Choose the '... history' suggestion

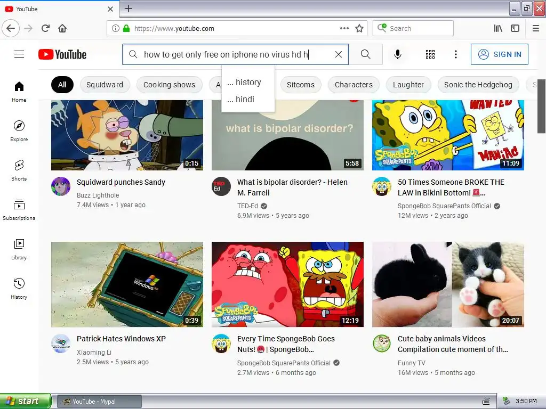click(x=248, y=83)
